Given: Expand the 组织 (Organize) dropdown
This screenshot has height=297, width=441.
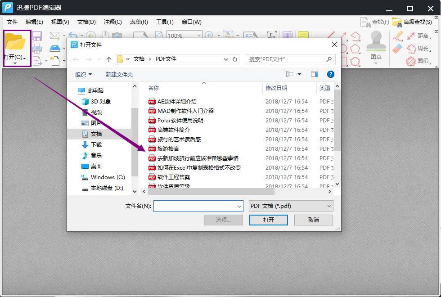Looking at the screenshot, I should tap(83, 74).
